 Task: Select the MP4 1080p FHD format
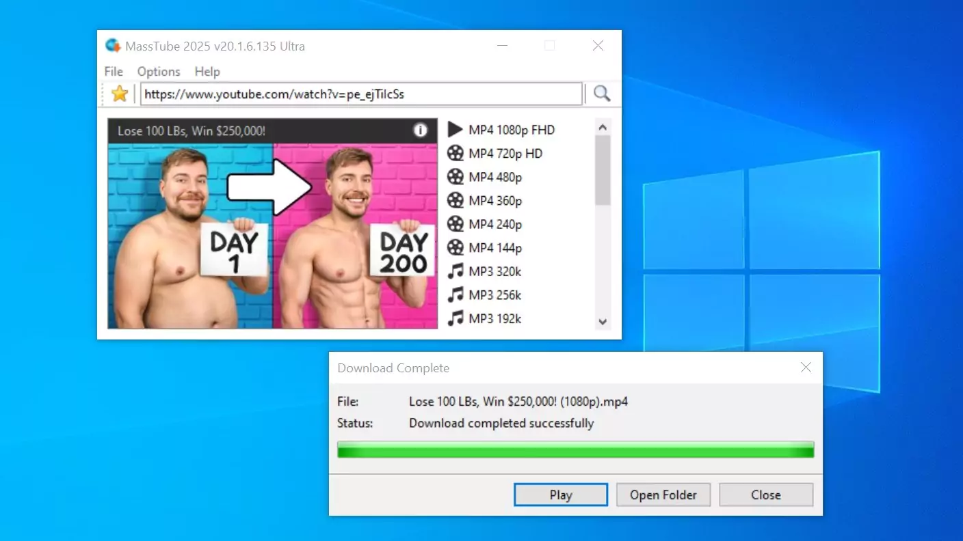coord(512,130)
